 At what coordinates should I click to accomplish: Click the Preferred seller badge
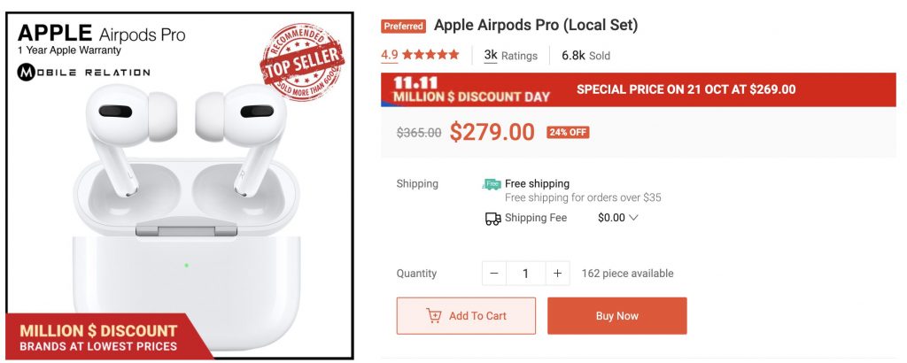(x=403, y=27)
